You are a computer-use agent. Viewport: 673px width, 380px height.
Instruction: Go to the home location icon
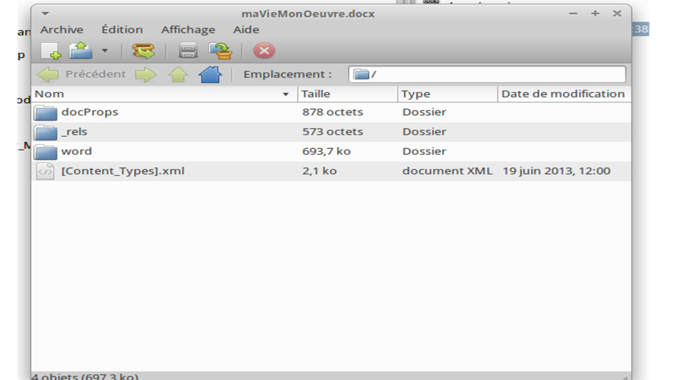pyautogui.click(x=210, y=75)
